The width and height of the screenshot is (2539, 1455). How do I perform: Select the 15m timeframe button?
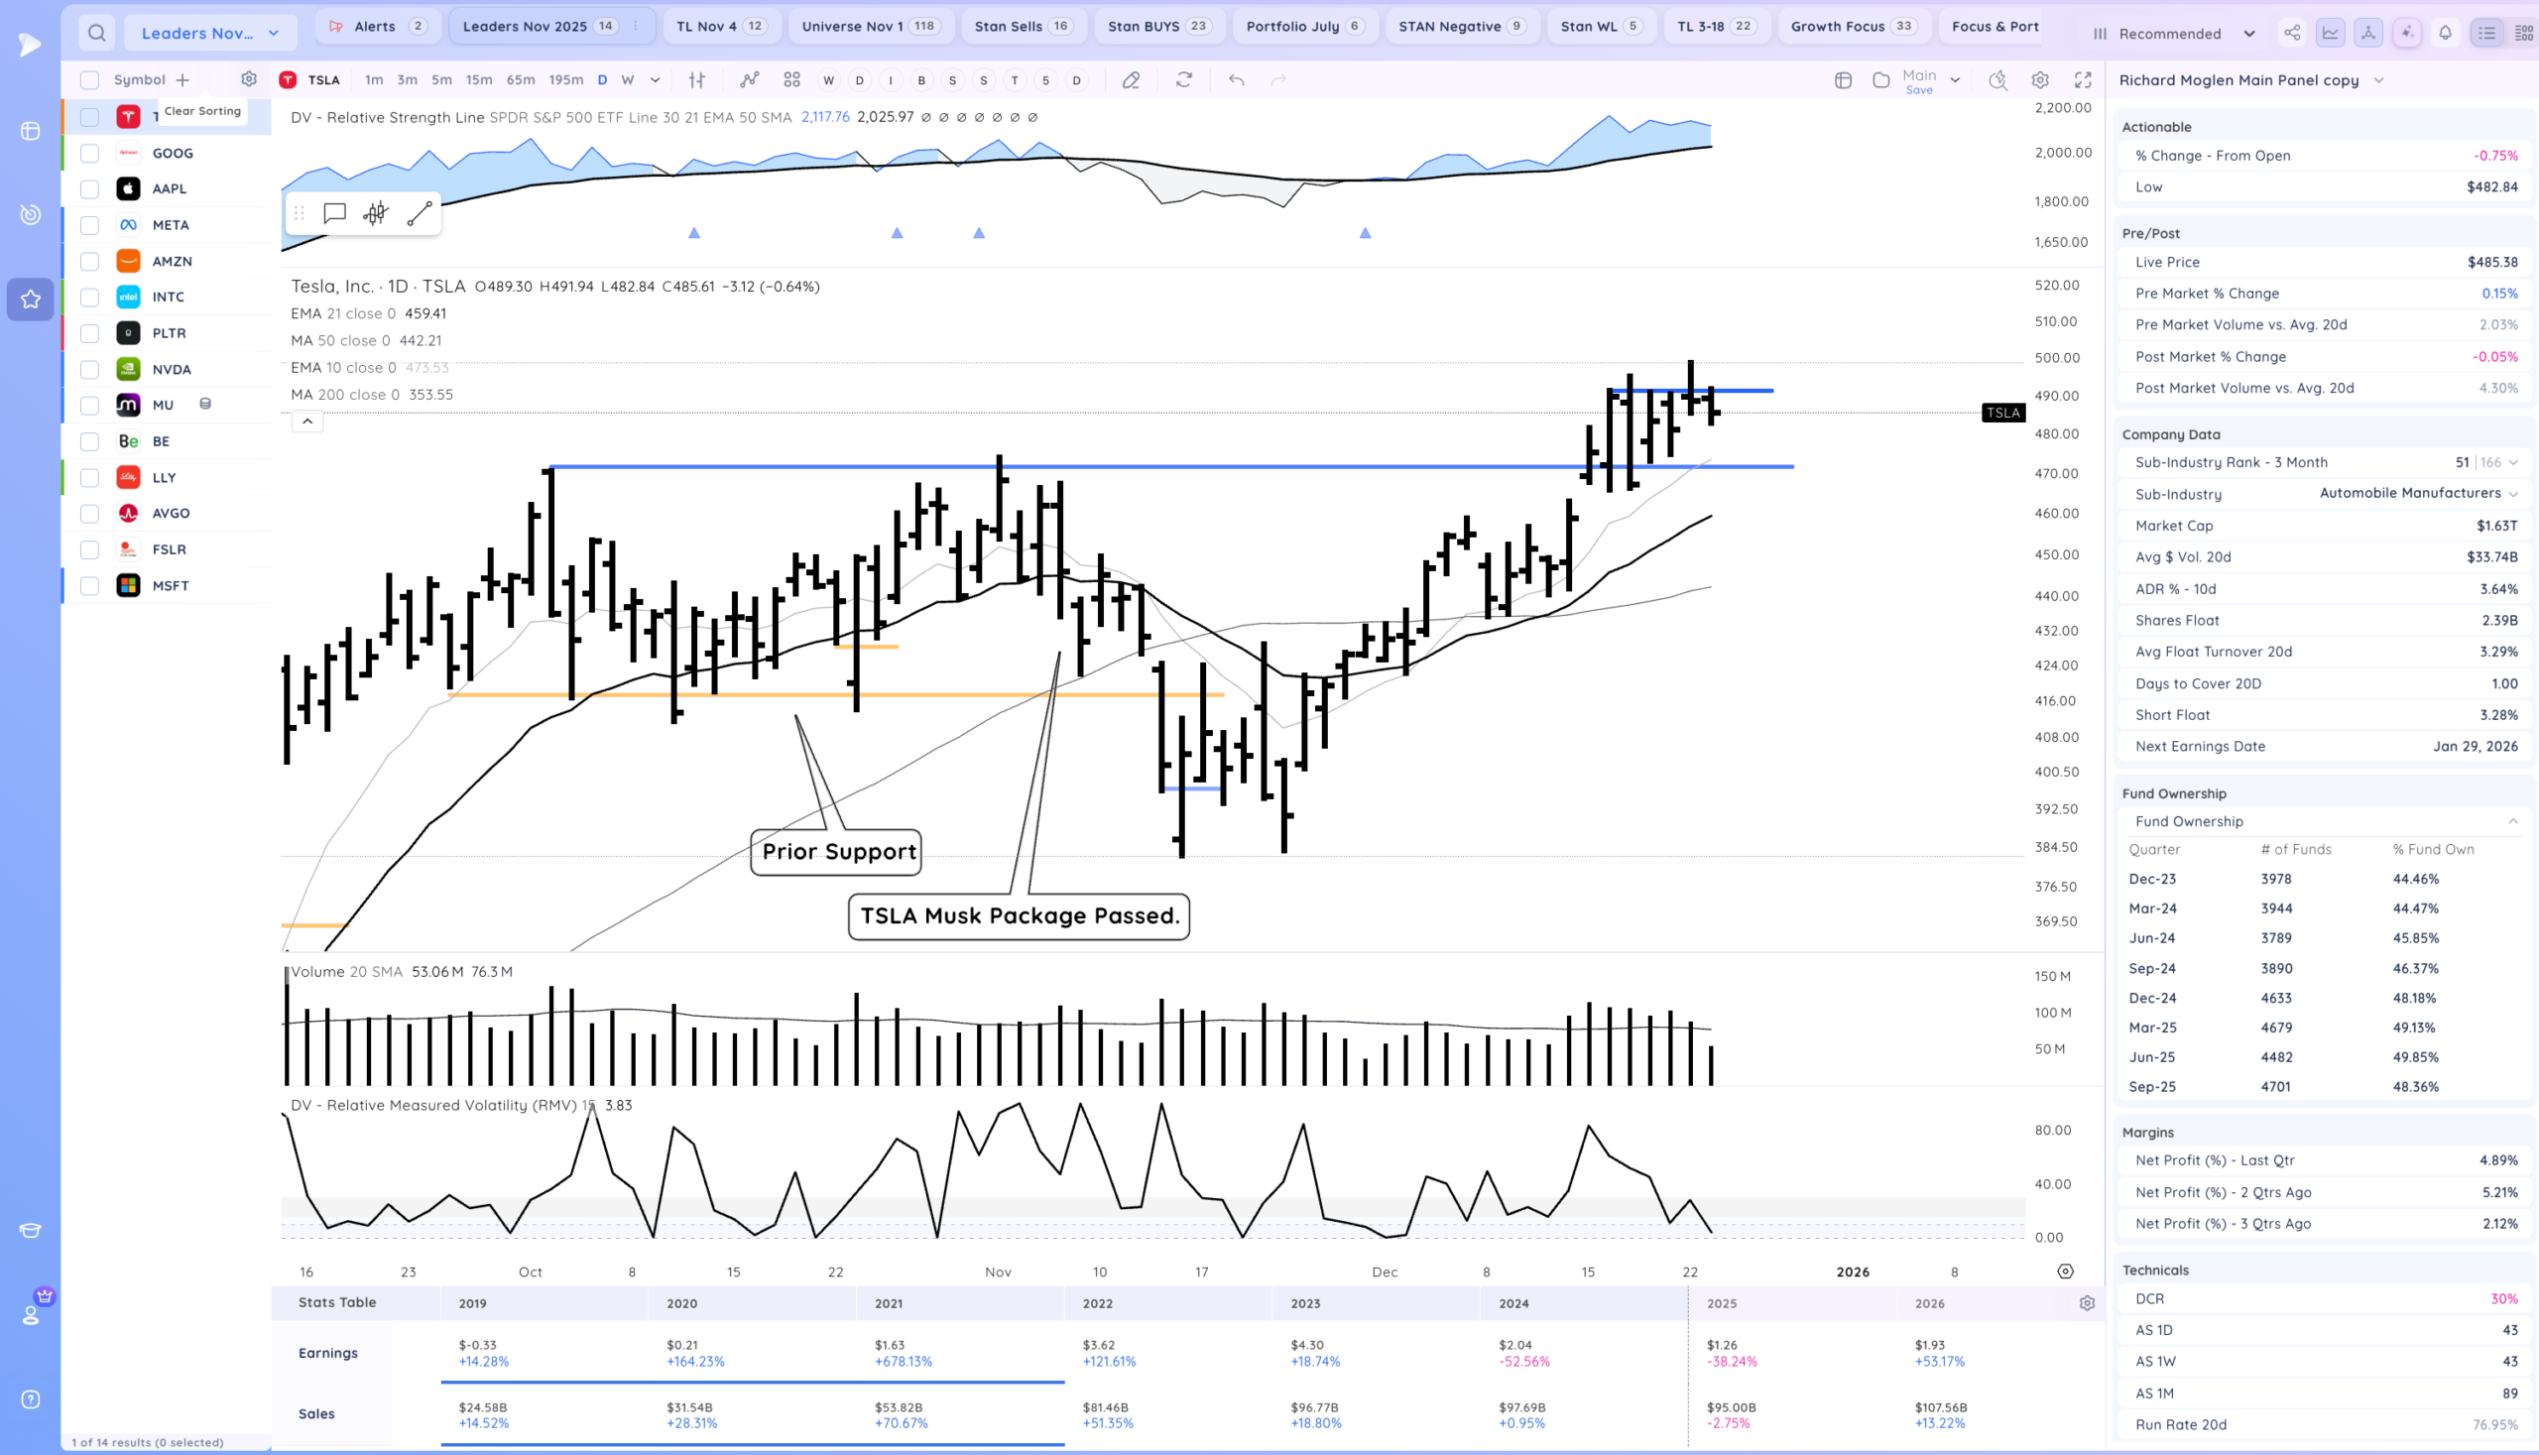click(x=479, y=80)
